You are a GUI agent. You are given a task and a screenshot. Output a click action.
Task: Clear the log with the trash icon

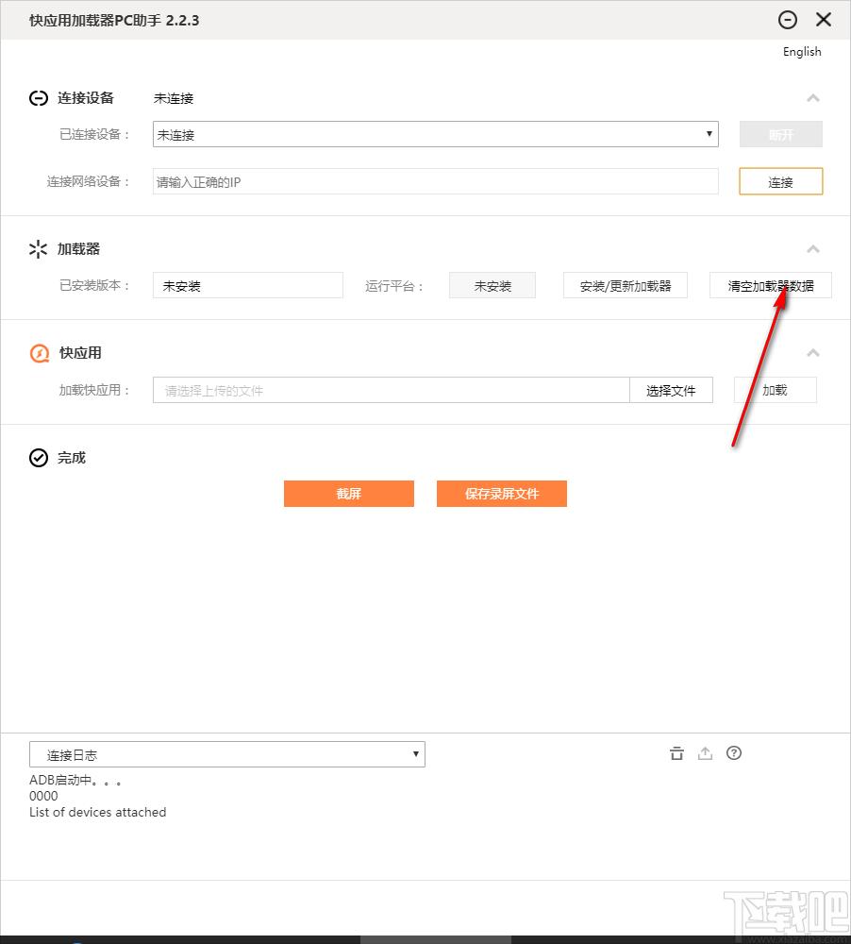677,753
